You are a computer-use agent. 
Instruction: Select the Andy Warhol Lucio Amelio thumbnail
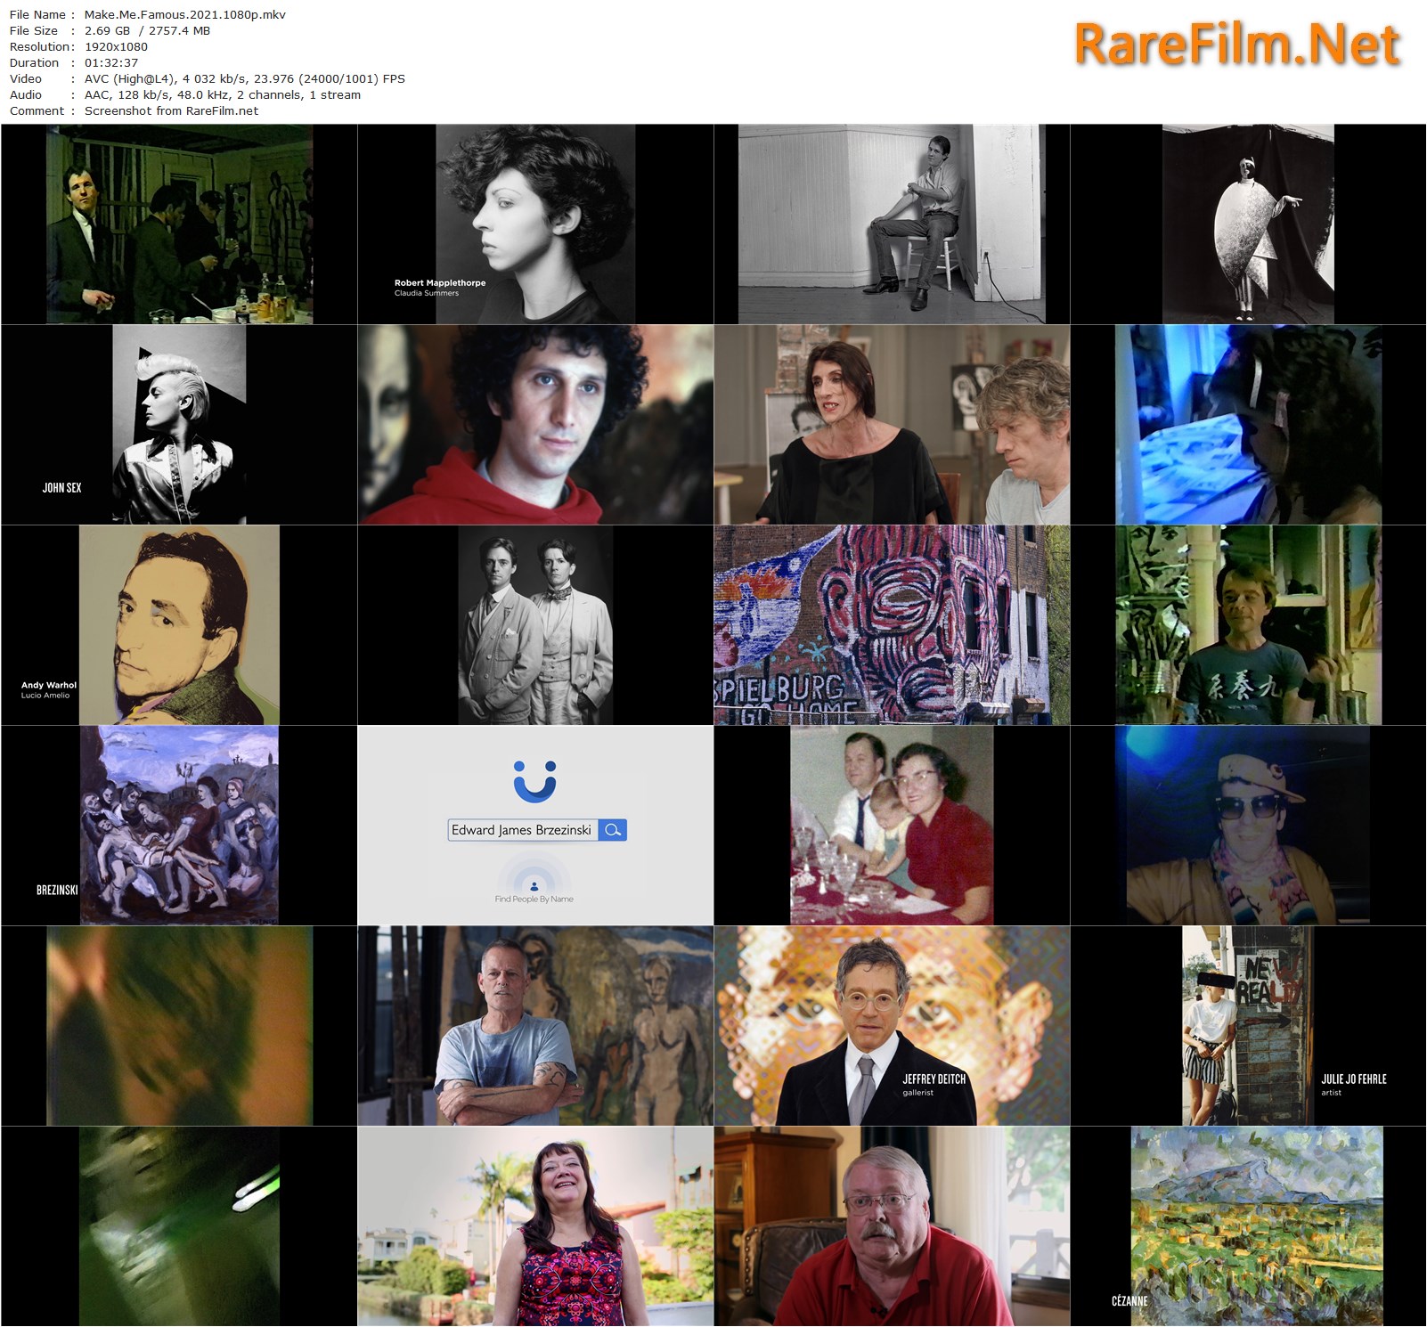click(x=179, y=624)
